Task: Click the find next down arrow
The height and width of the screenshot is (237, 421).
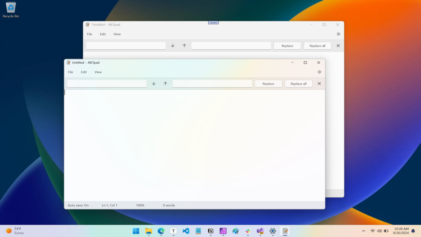Action: (154, 83)
